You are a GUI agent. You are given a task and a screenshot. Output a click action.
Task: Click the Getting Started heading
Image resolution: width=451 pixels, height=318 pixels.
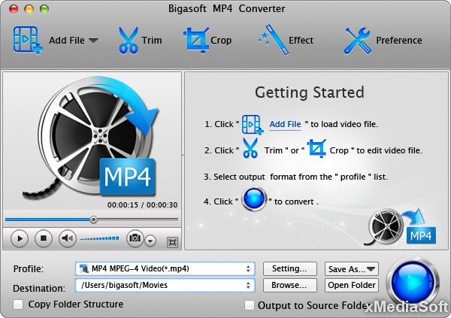310,92
